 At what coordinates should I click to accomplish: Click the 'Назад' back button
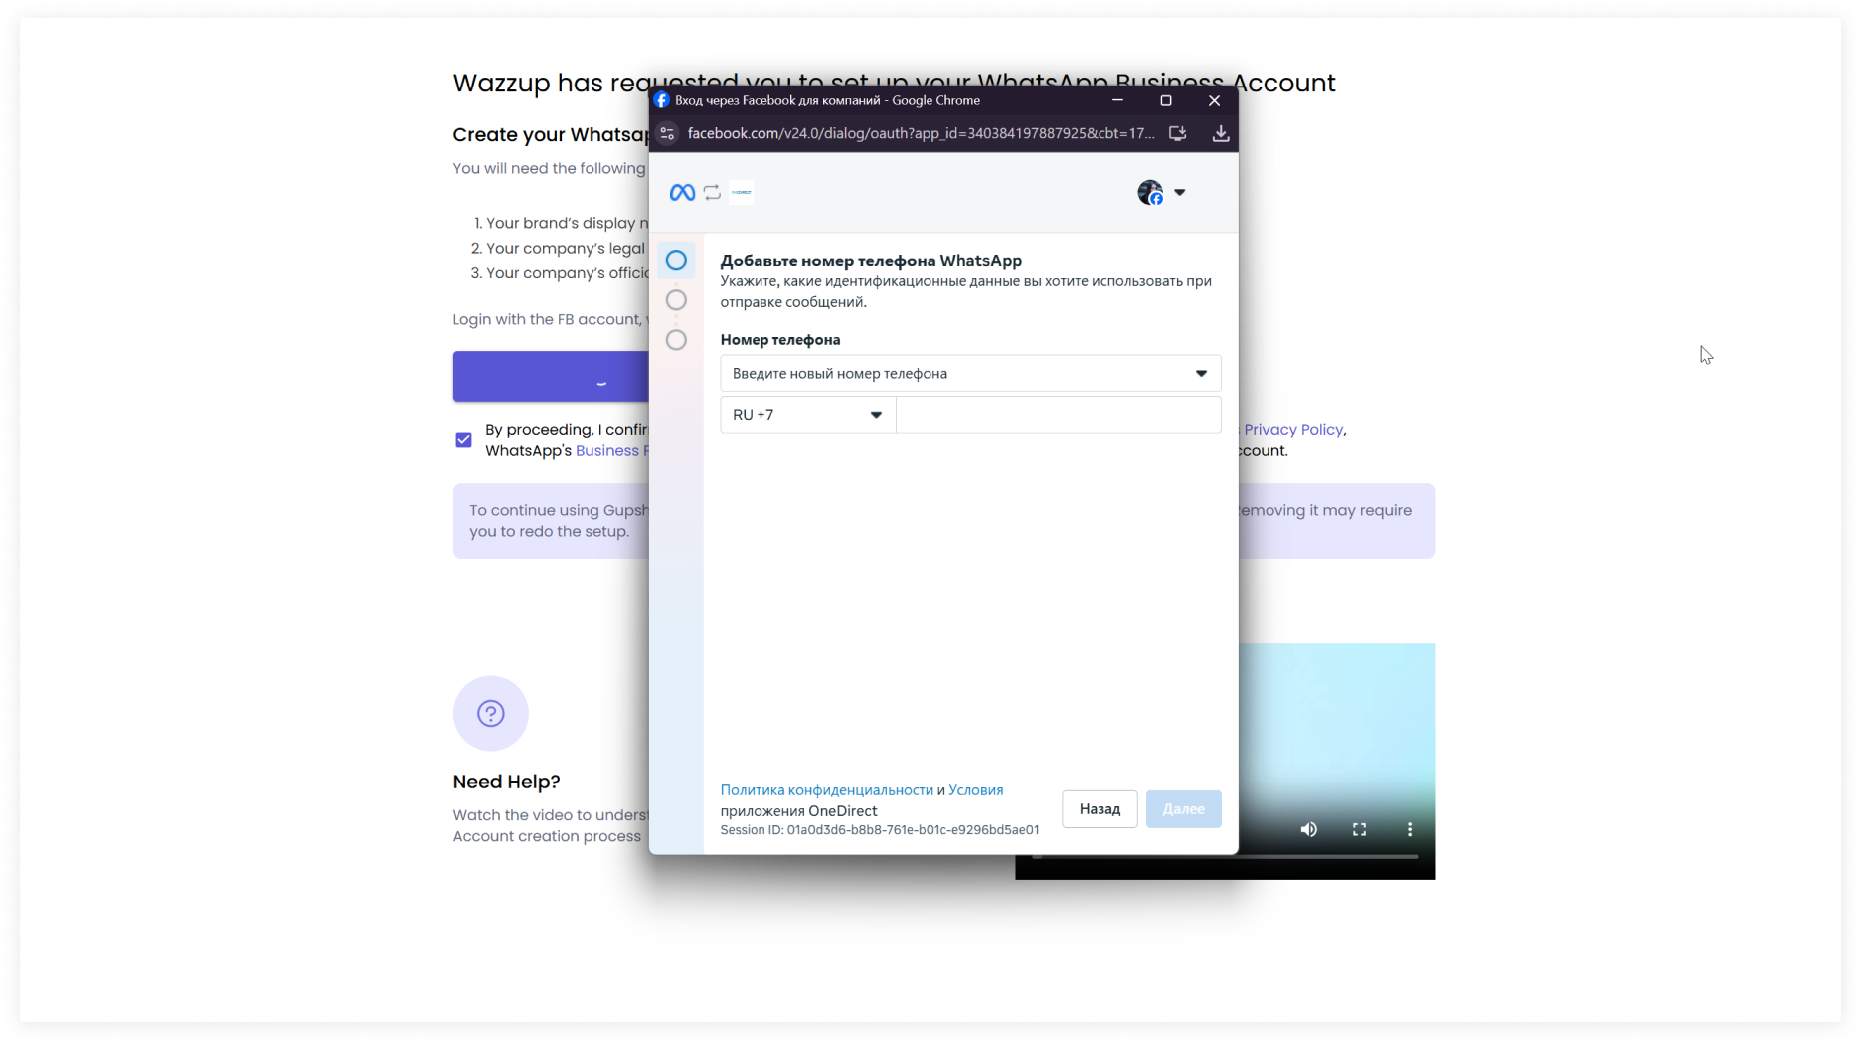point(1100,809)
